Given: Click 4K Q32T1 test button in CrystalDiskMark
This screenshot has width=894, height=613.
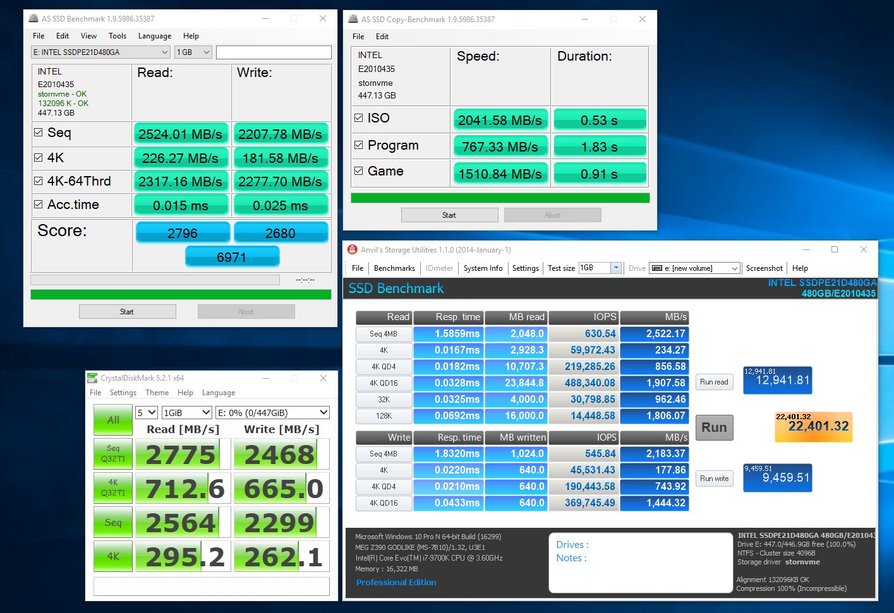Looking at the screenshot, I should [113, 488].
